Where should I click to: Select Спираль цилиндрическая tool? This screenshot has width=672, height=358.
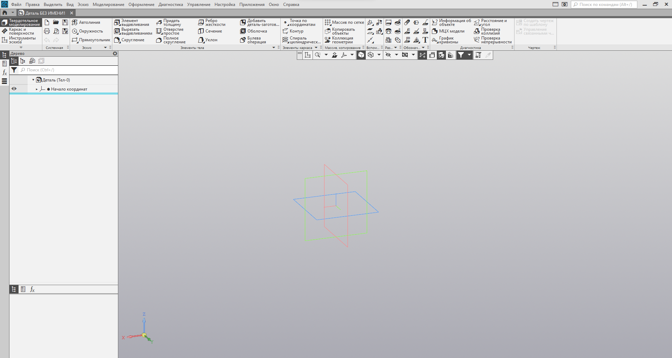(x=301, y=40)
